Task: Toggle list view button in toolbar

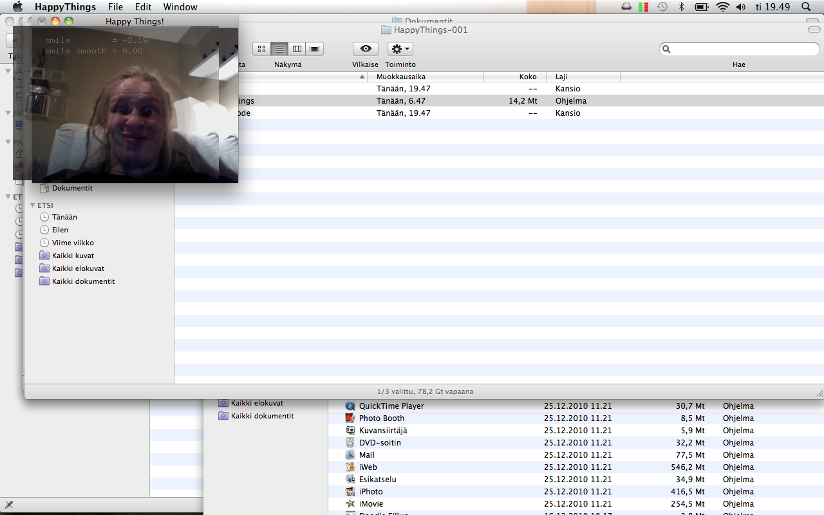Action: point(279,49)
